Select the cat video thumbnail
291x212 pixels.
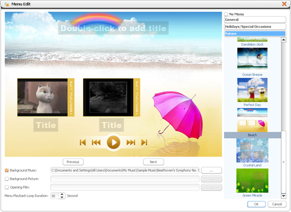[x=42, y=97]
